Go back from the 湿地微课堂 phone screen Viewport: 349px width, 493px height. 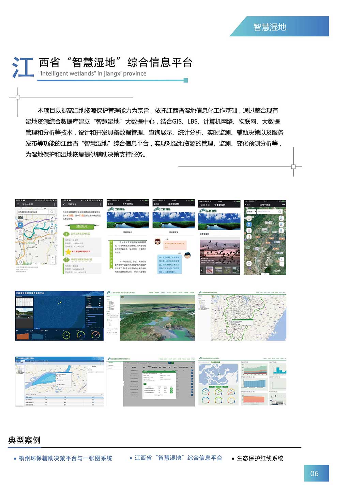tap(156, 204)
